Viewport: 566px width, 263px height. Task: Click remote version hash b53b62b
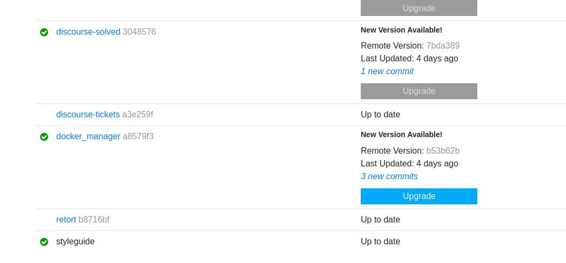pyautogui.click(x=443, y=151)
